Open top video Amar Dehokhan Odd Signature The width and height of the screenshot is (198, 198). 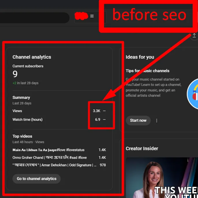pyautogui.click(x=55, y=165)
